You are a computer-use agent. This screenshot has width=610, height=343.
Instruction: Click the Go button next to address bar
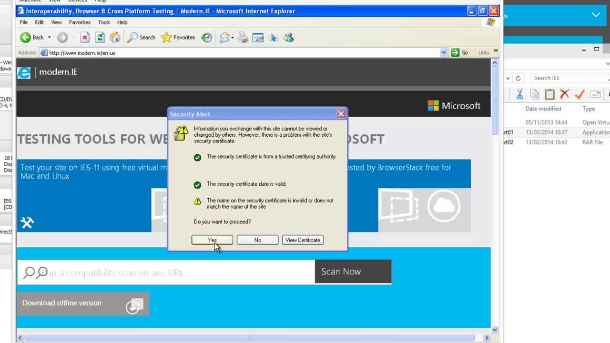click(460, 52)
